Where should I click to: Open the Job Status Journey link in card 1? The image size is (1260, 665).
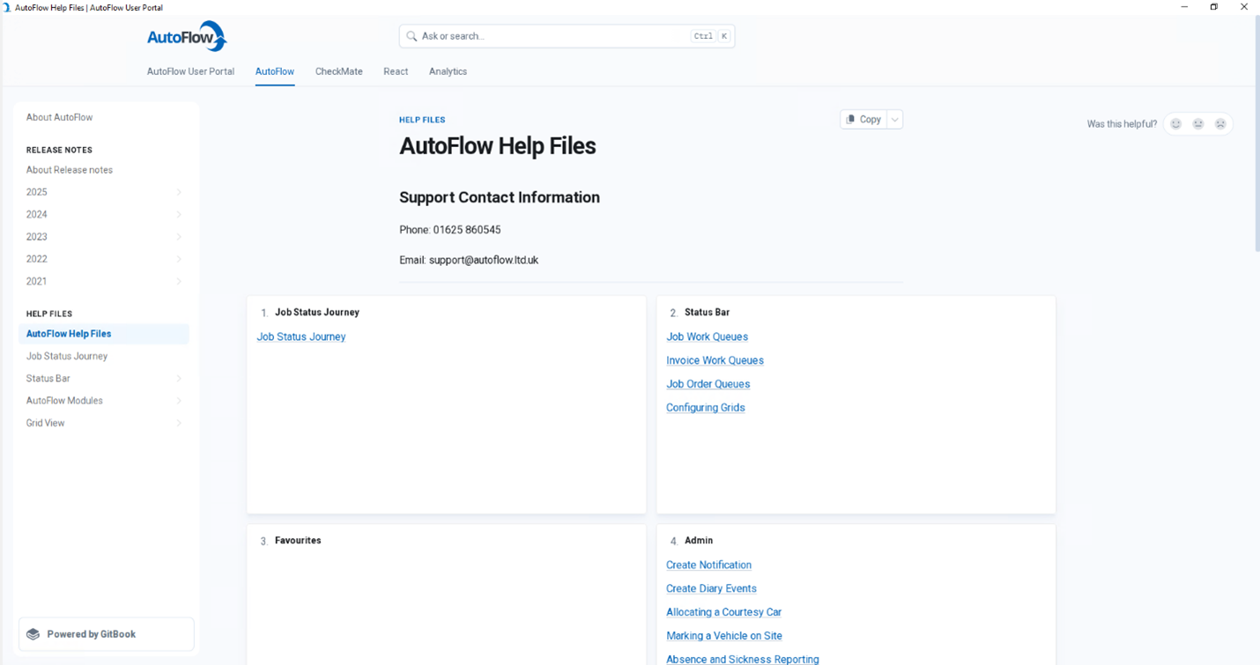(x=301, y=336)
